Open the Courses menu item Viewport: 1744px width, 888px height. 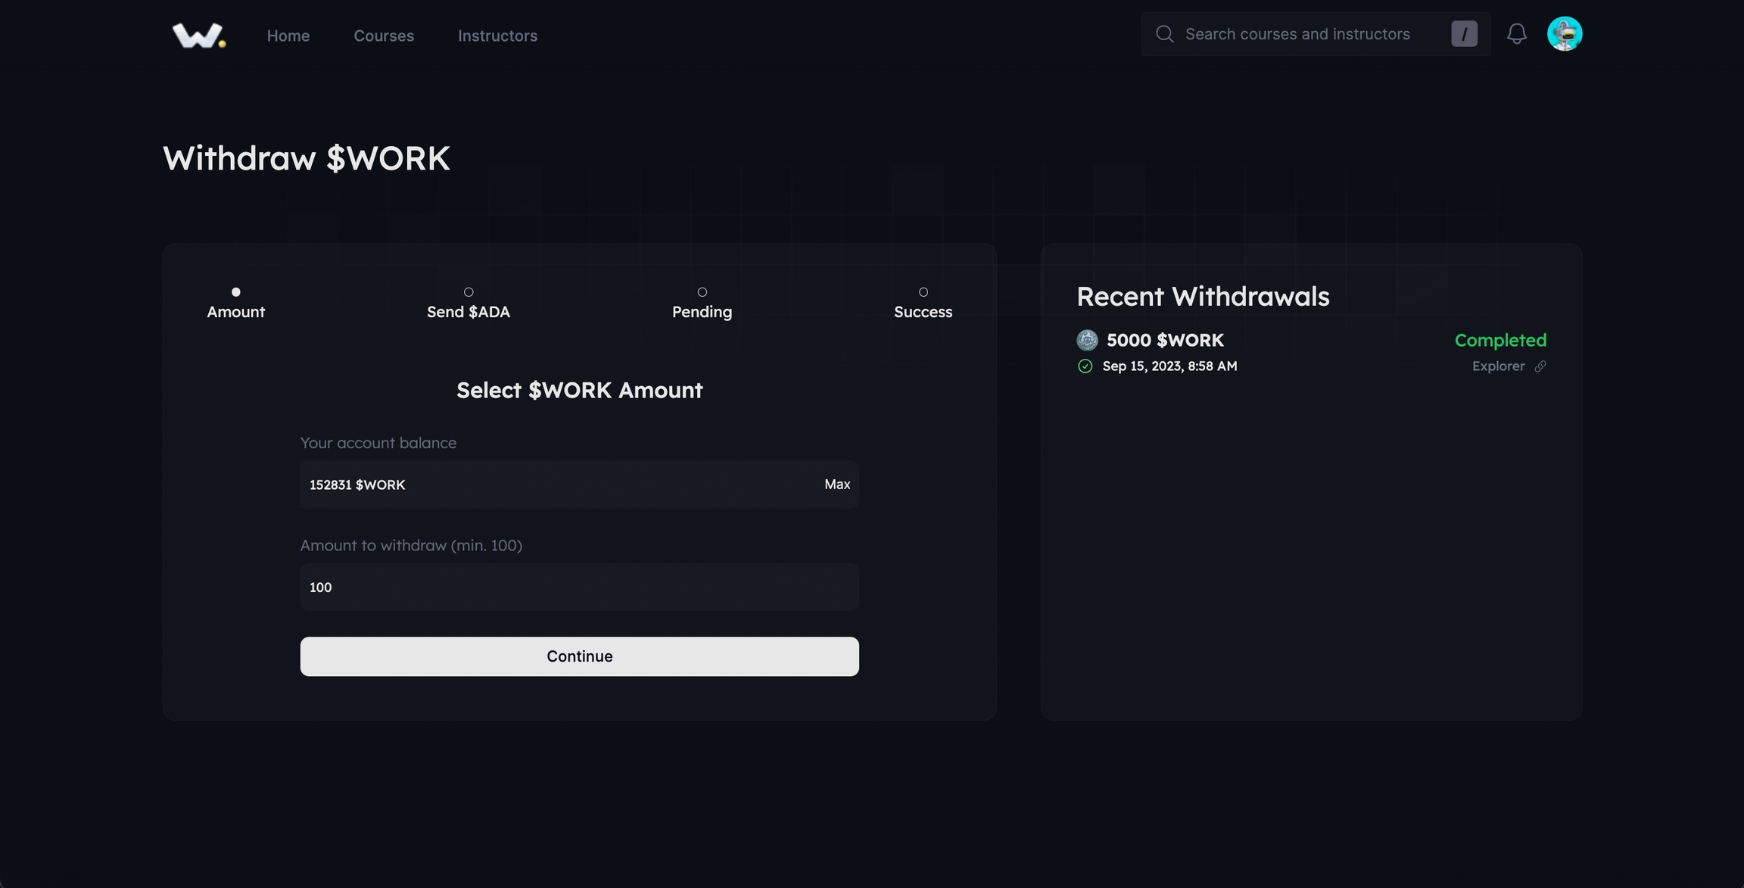(384, 36)
